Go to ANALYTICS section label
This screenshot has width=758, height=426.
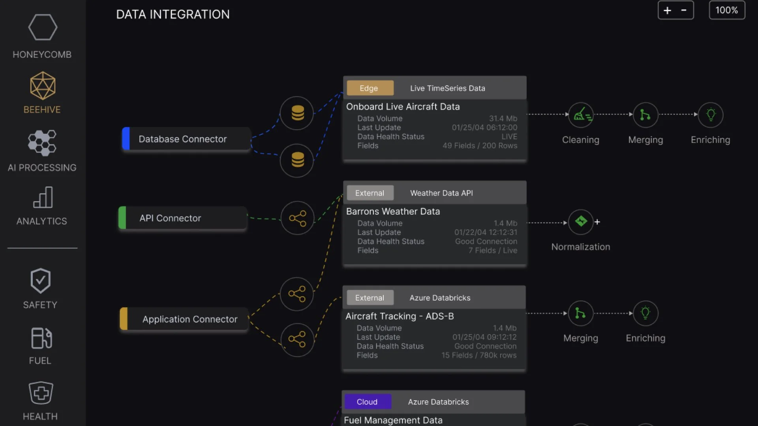(x=42, y=221)
